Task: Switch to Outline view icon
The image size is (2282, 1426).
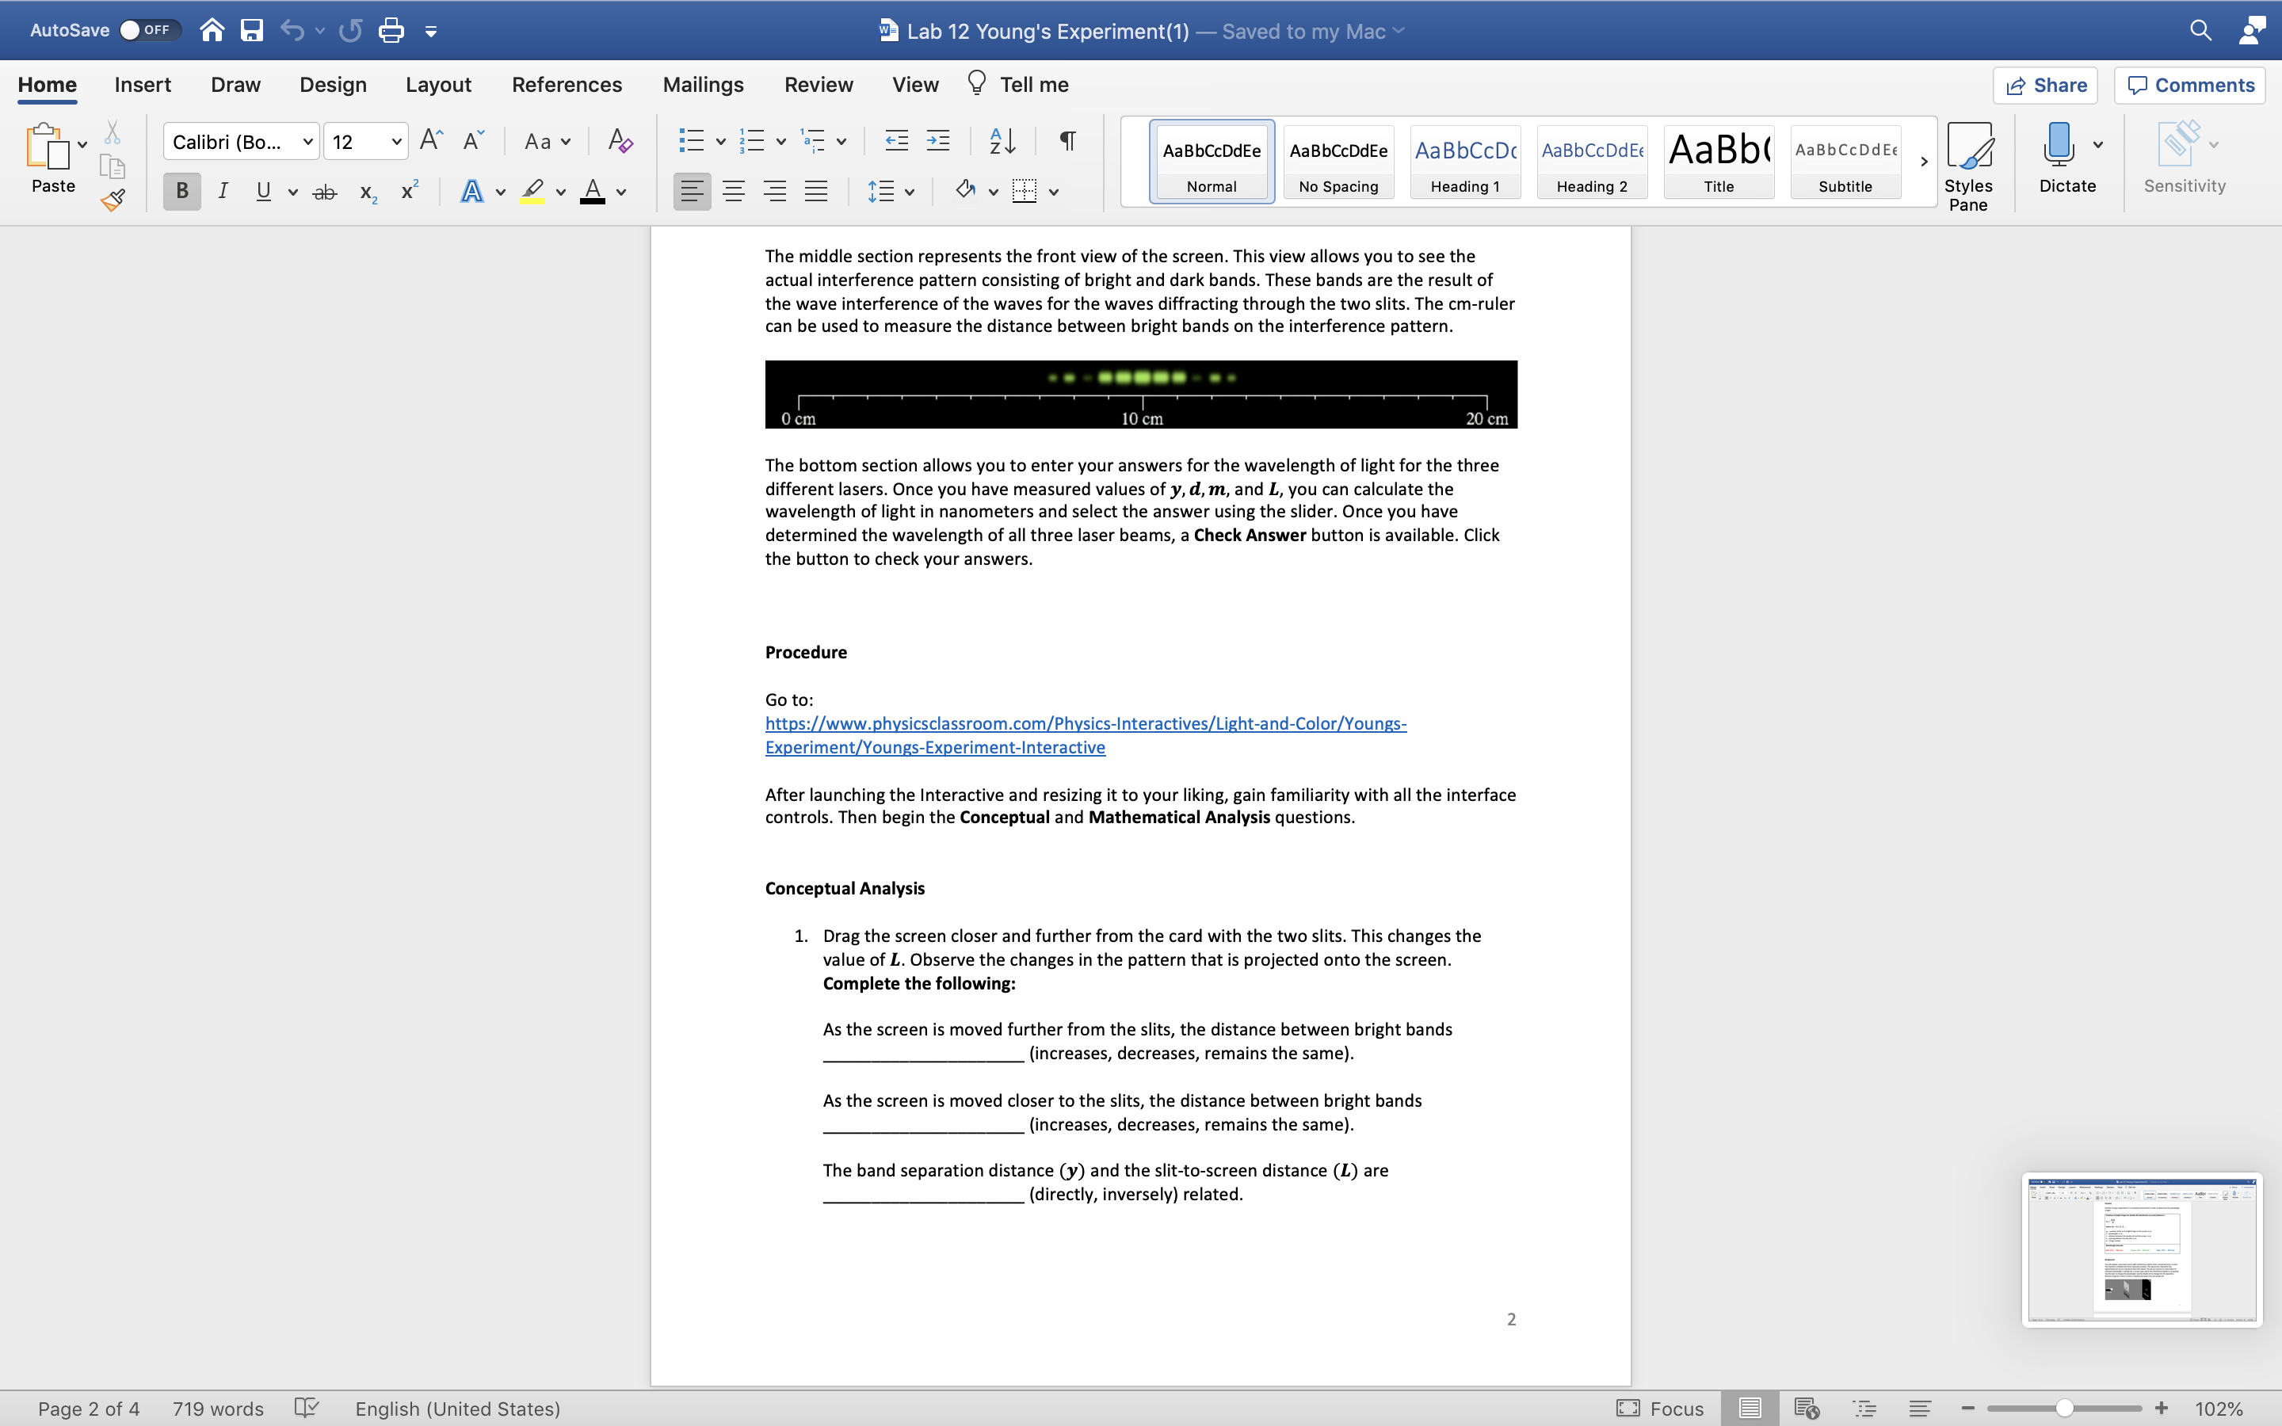Action: point(1864,1408)
